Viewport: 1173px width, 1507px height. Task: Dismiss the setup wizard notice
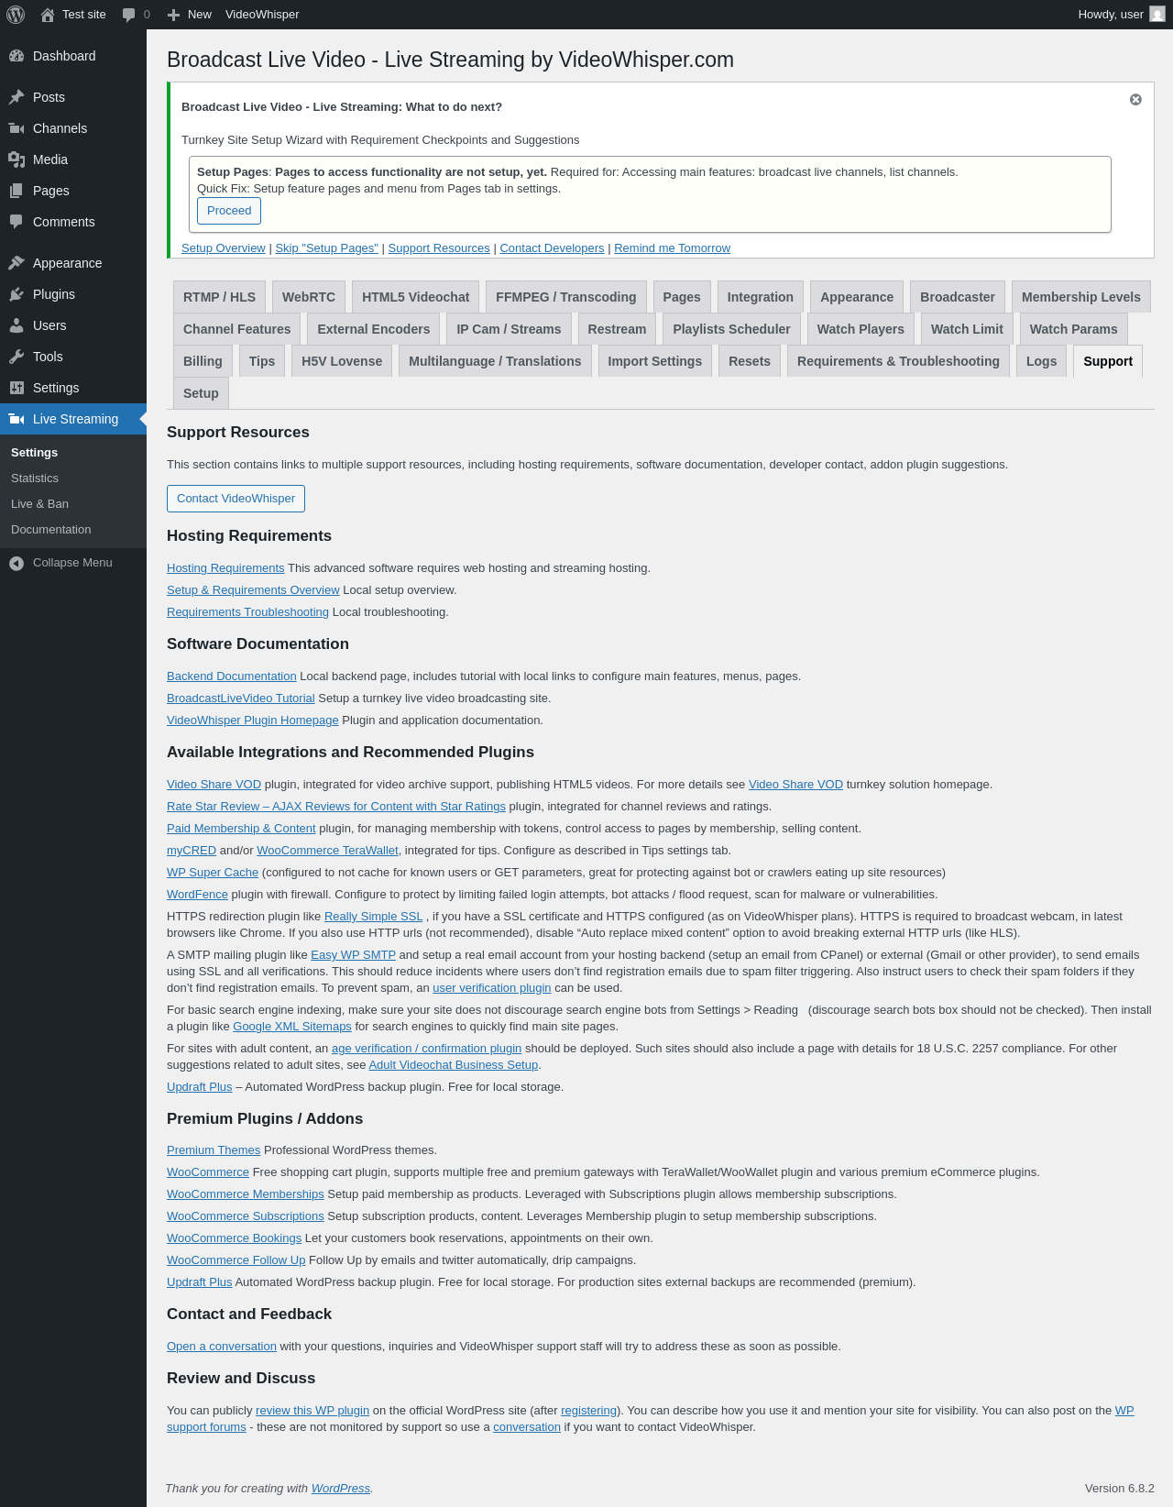[1135, 100]
